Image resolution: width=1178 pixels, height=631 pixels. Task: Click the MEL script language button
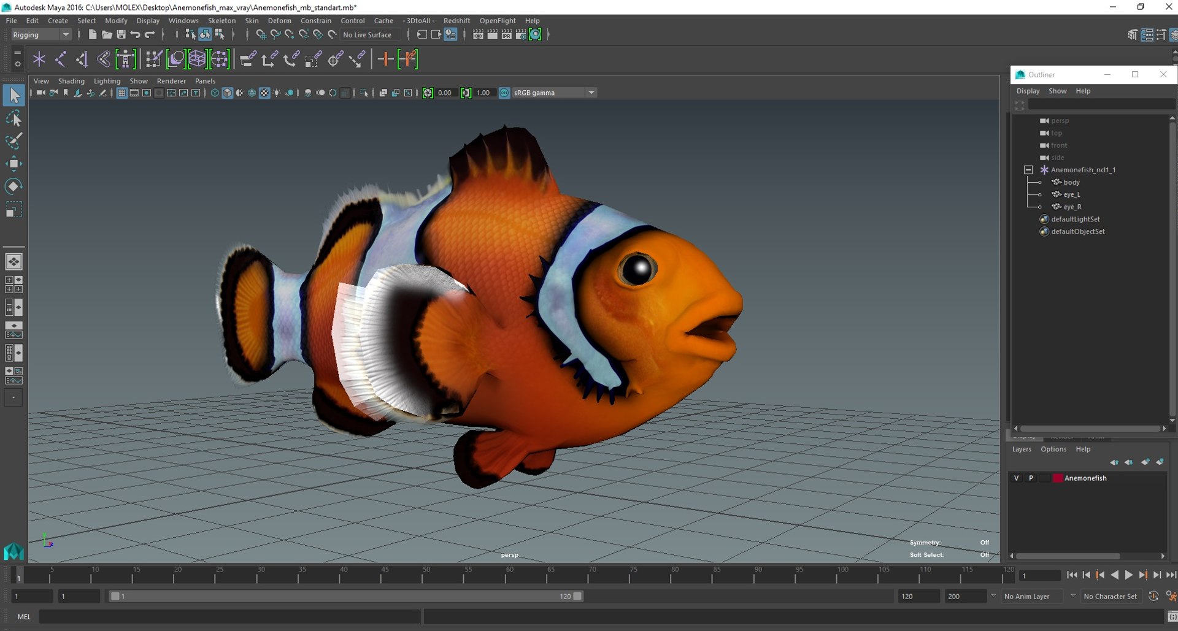tap(24, 616)
